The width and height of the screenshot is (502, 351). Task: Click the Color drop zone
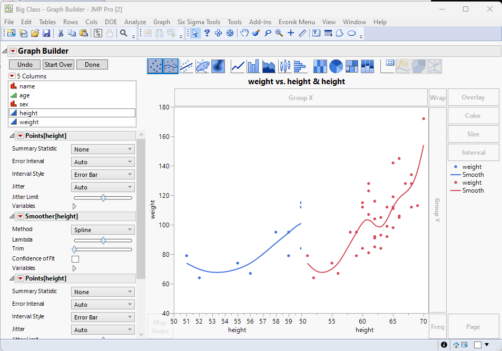[x=473, y=115]
